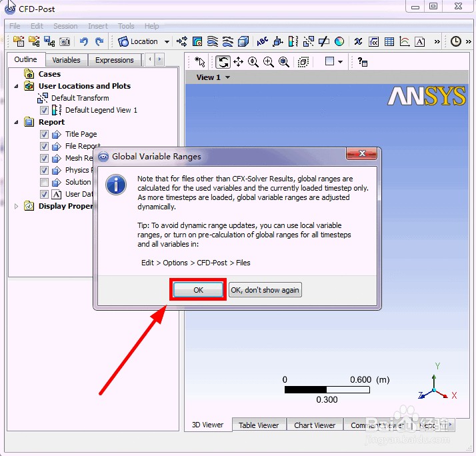The height and width of the screenshot is (456, 476).
Task: Open the File menu
Action: pos(15,26)
